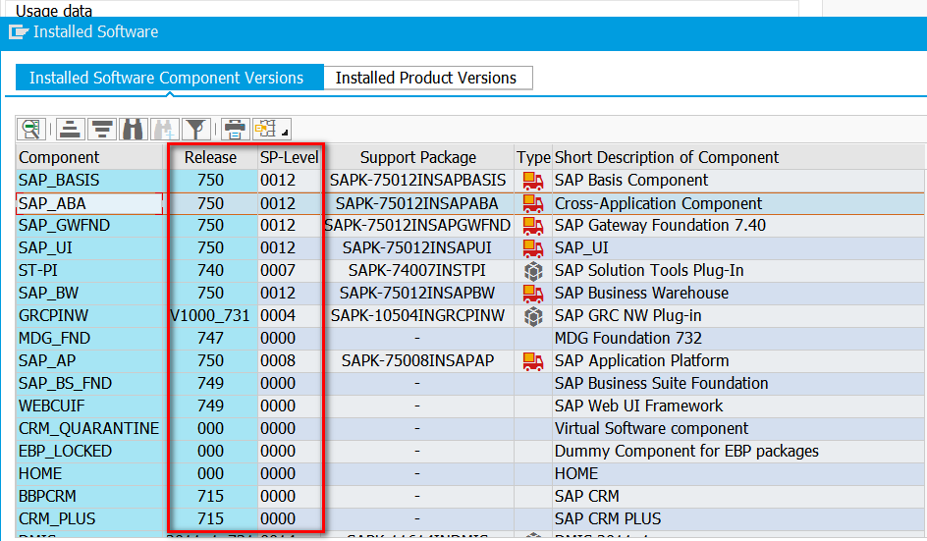
Task: Click release value V1000_731
Action: coord(210,316)
